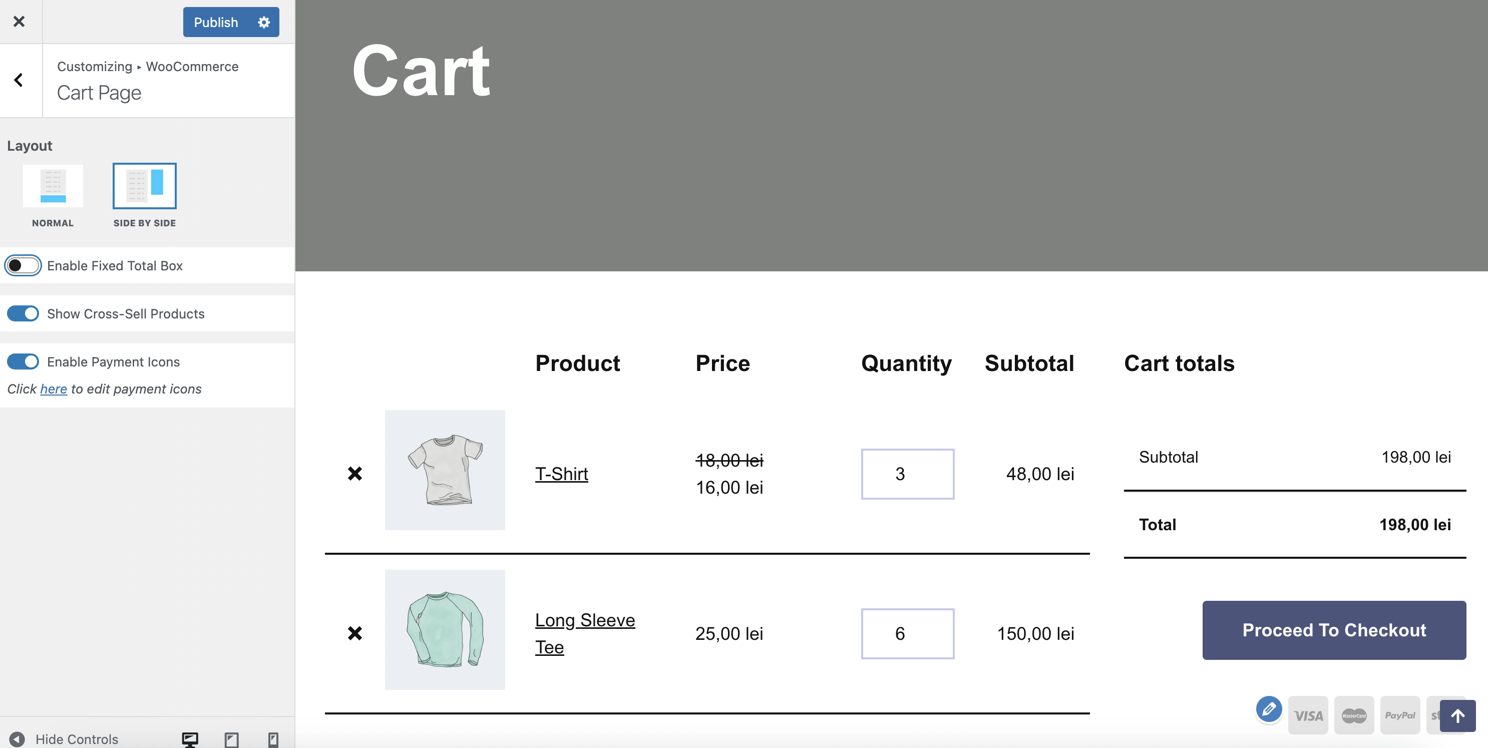Go back using the left chevron arrow
Viewport: 1488px width, 748px height.
[x=19, y=80]
